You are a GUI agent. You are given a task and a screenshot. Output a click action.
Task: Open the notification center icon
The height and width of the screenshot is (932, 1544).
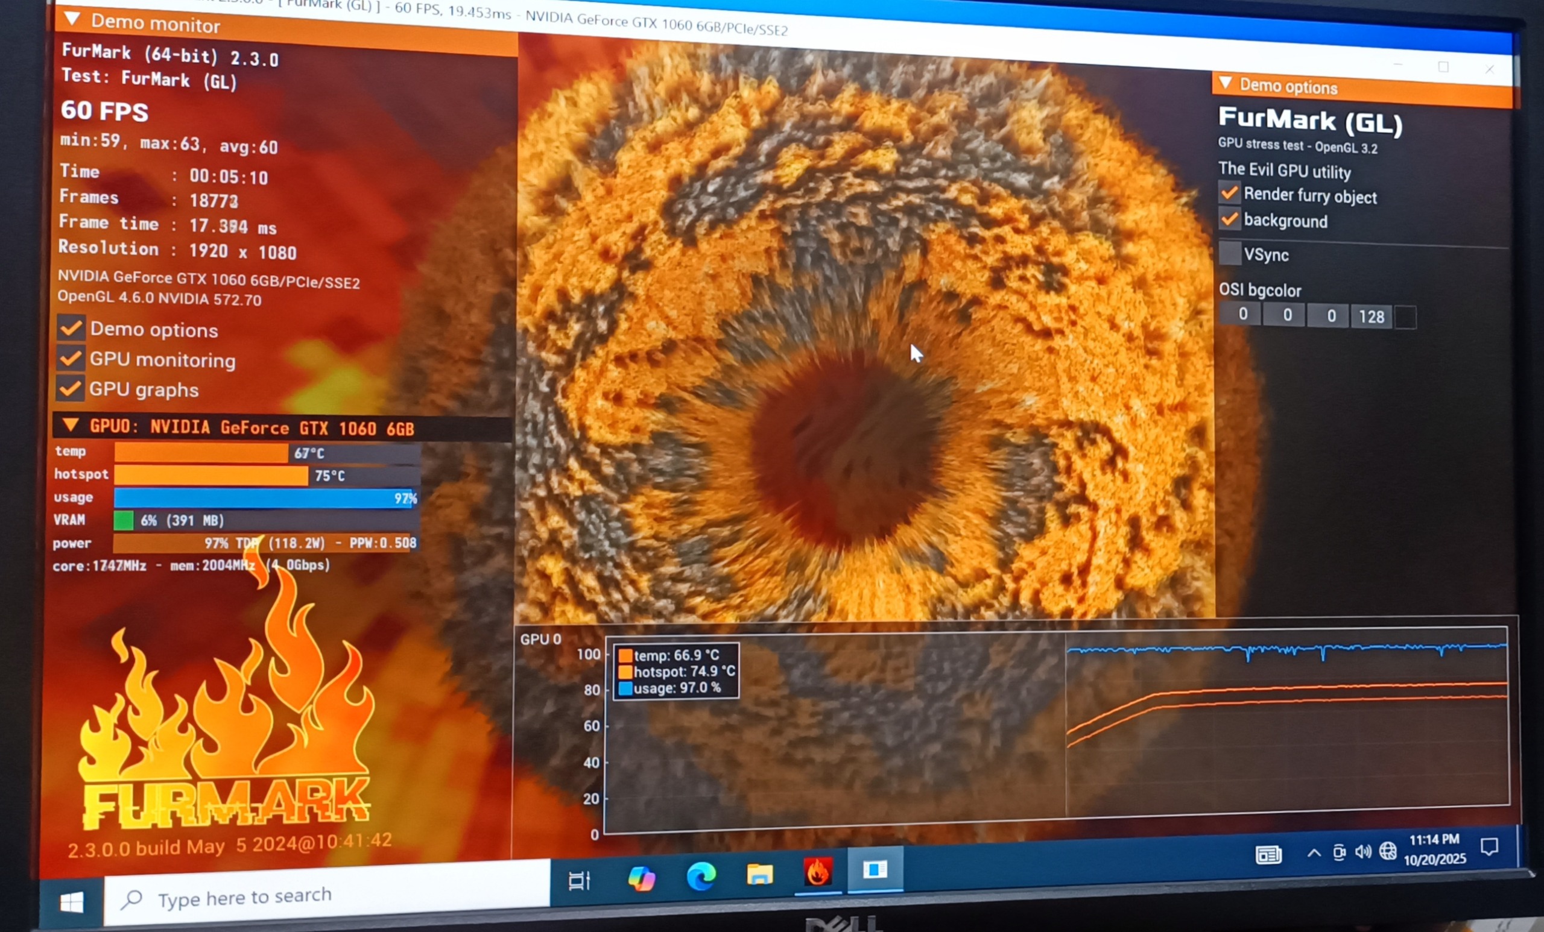tap(1489, 848)
